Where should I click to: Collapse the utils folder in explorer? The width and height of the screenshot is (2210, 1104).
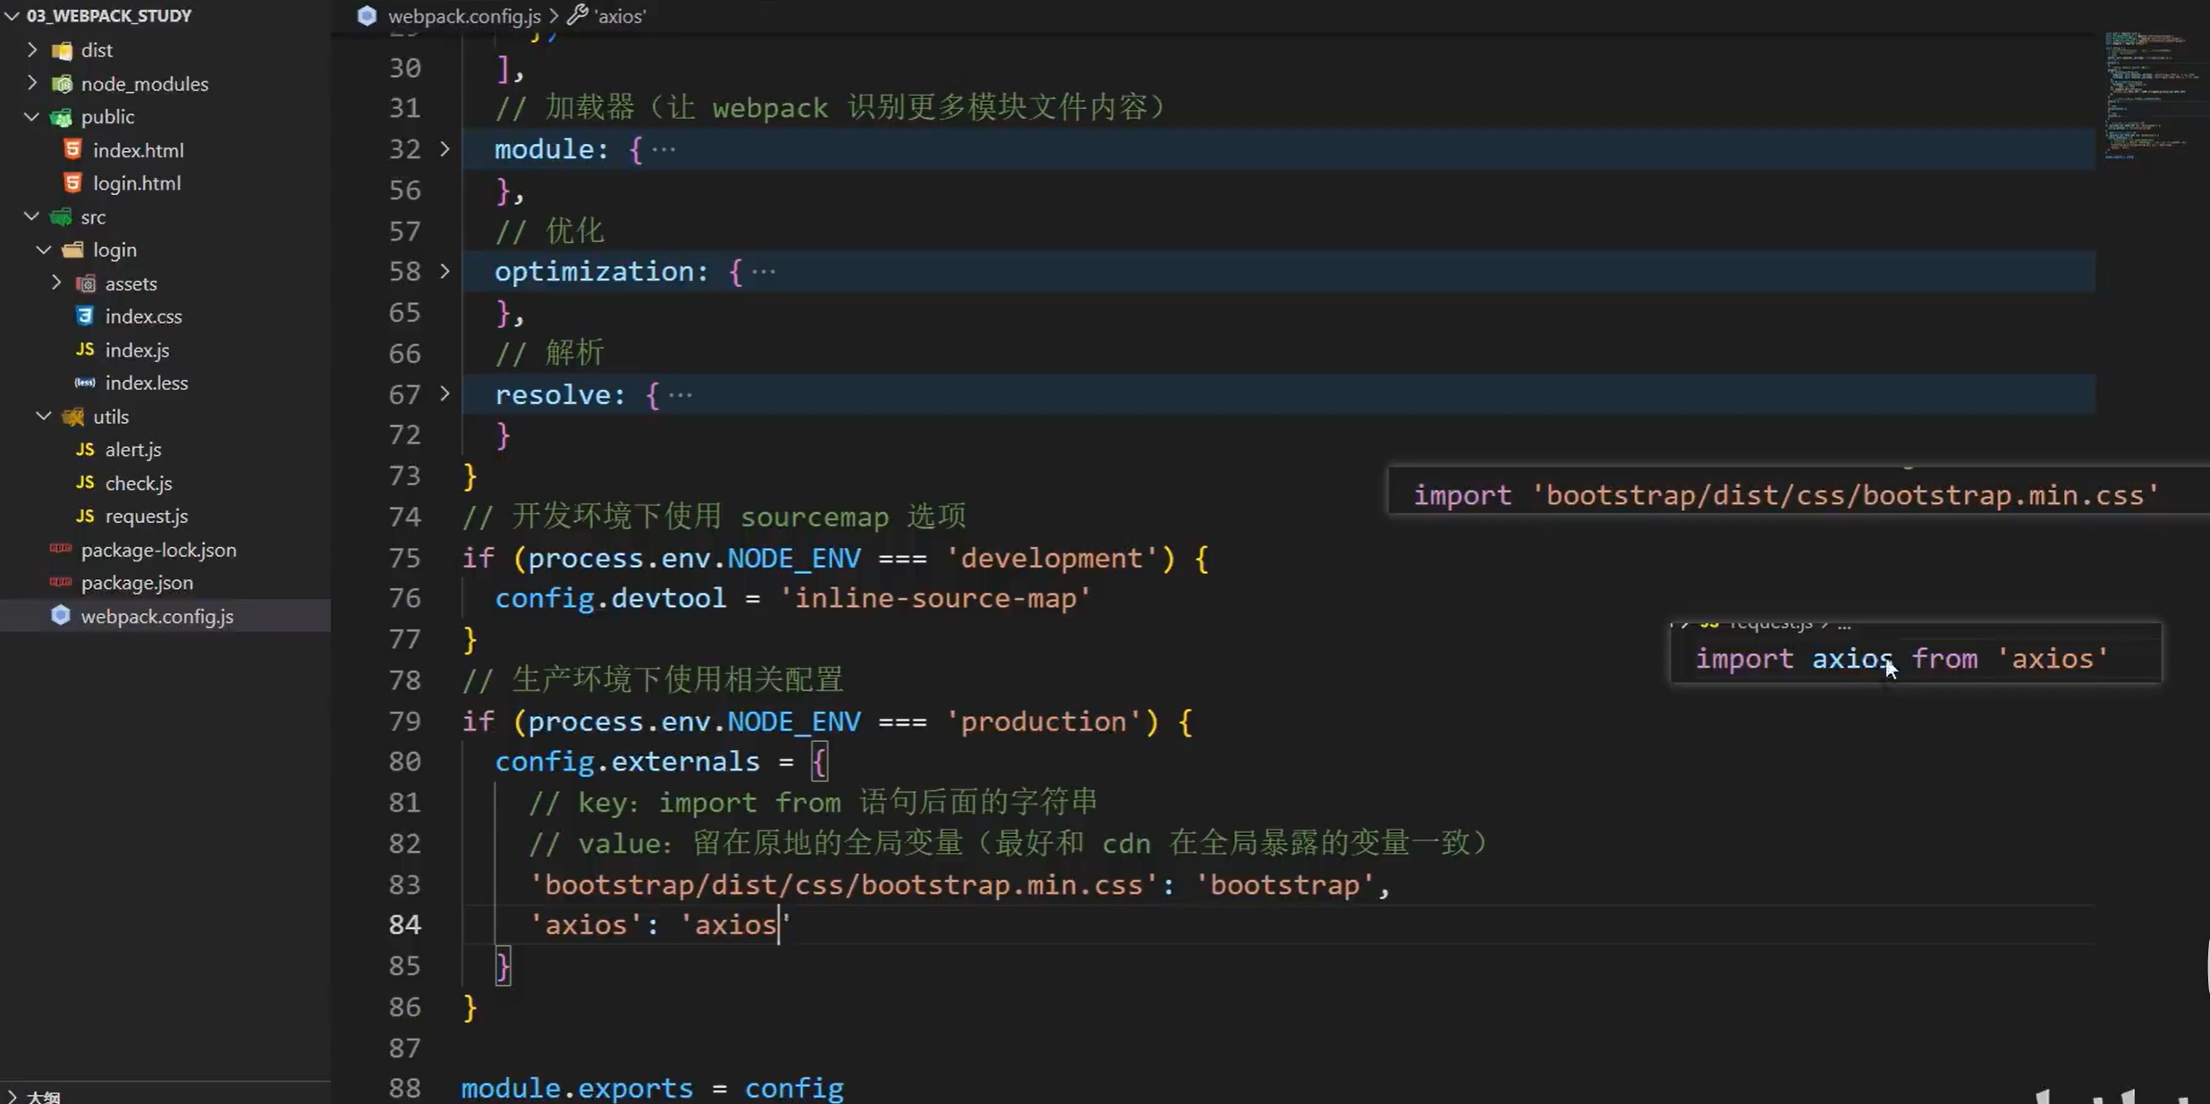(44, 417)
